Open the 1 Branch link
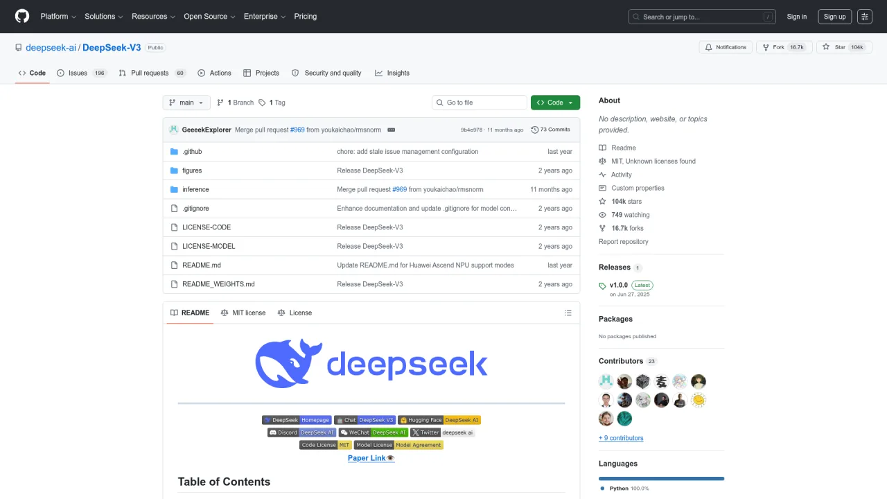The width and height of the screenshot is (887, 499). [x=235, y=103]
